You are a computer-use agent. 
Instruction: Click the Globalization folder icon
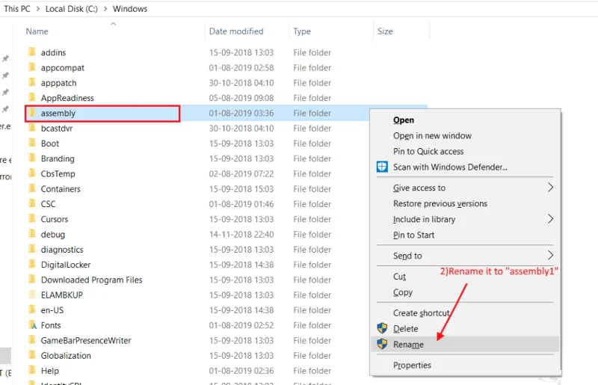[x=32, y=355]
